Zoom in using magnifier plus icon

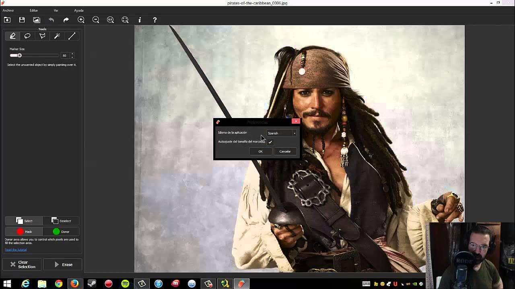(x=81, y=20)
